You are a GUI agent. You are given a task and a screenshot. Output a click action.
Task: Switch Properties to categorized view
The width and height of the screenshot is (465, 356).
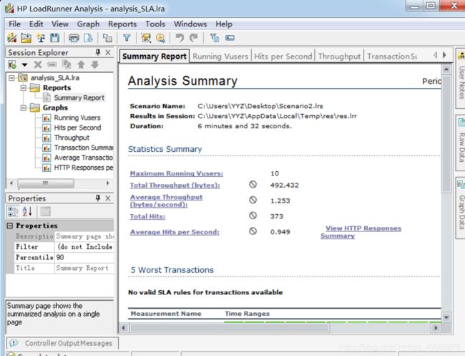[13, 211]
